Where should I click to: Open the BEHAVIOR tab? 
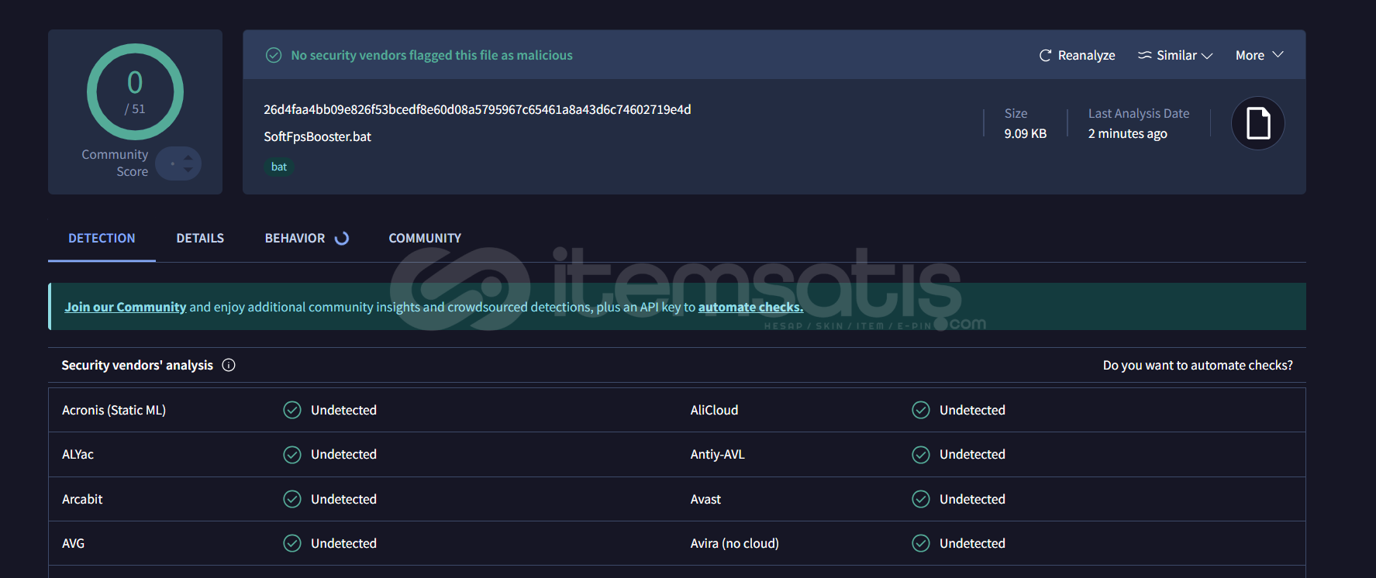295,238
